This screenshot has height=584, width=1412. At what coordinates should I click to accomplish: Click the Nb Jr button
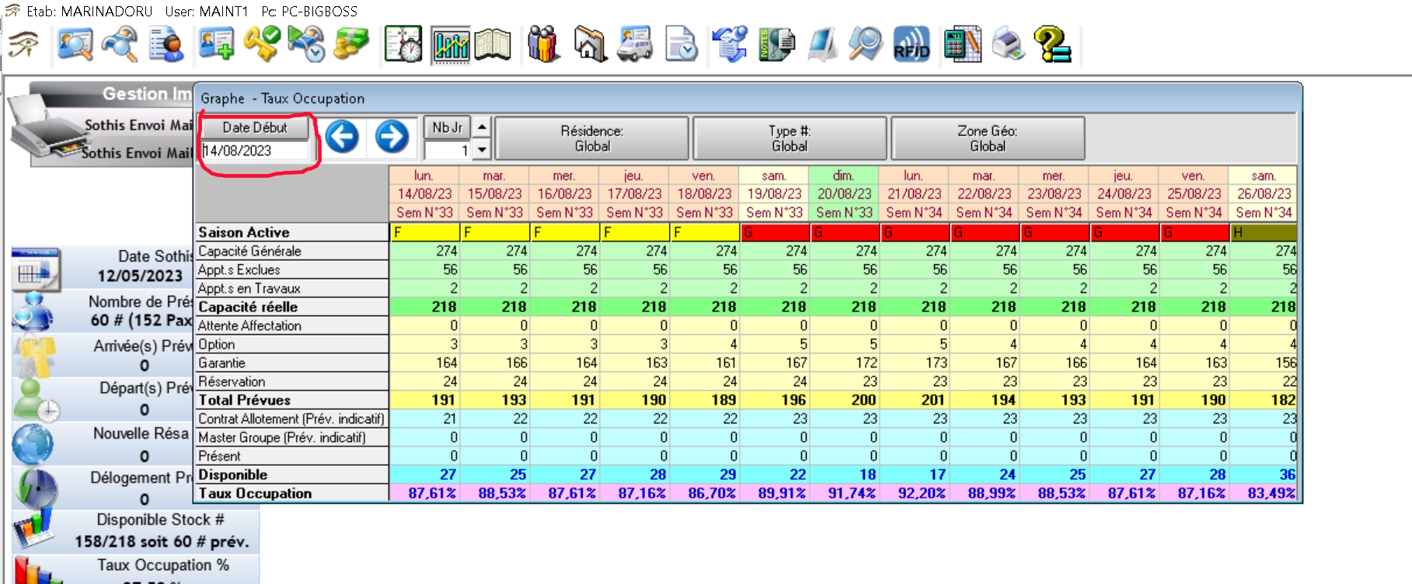(x=447, y=127)
